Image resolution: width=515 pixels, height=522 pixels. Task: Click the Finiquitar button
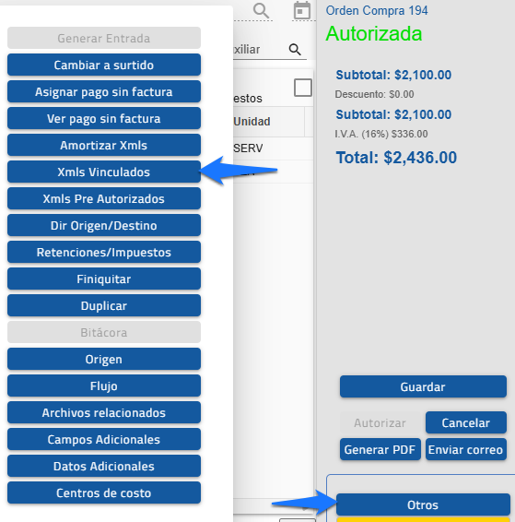[x=104, y=279]
